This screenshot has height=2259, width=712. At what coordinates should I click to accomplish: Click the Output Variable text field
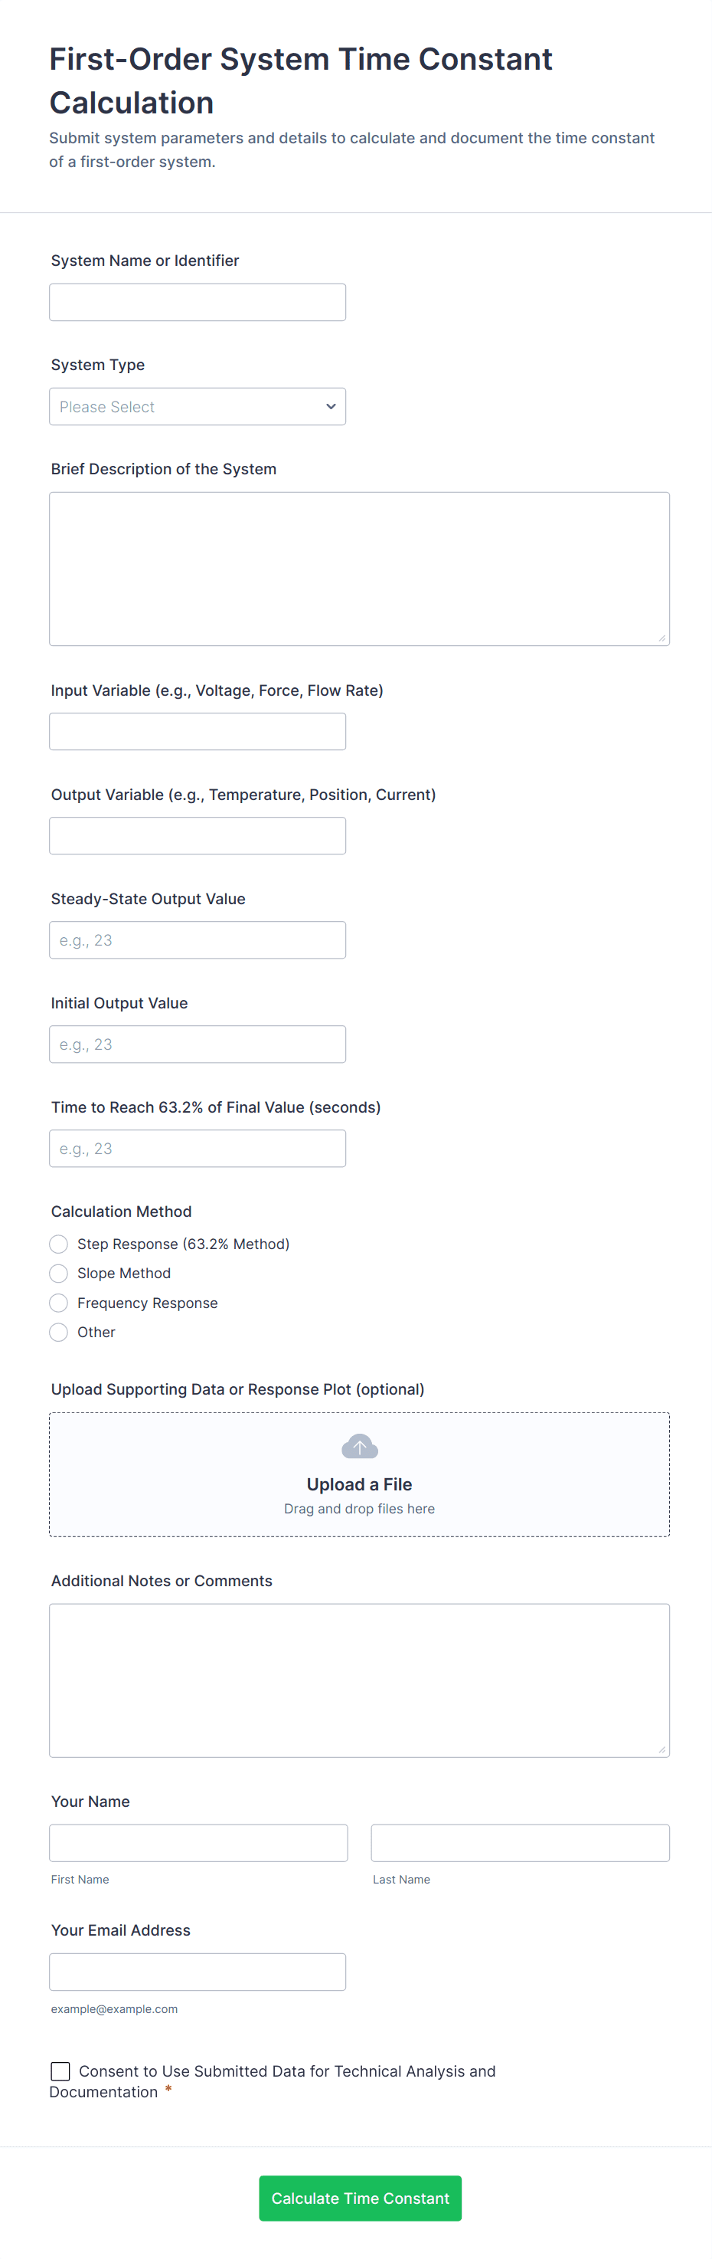[197, 836]
